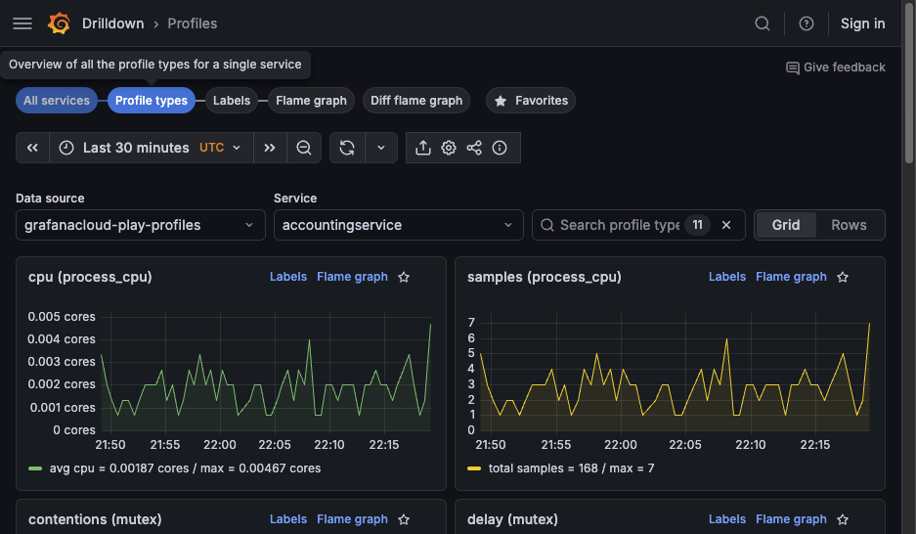Zoom out the time range
916x534 pixels.
click(x=304, y=148)
